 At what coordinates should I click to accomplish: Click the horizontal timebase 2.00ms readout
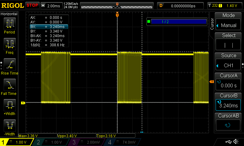(52, 6)
